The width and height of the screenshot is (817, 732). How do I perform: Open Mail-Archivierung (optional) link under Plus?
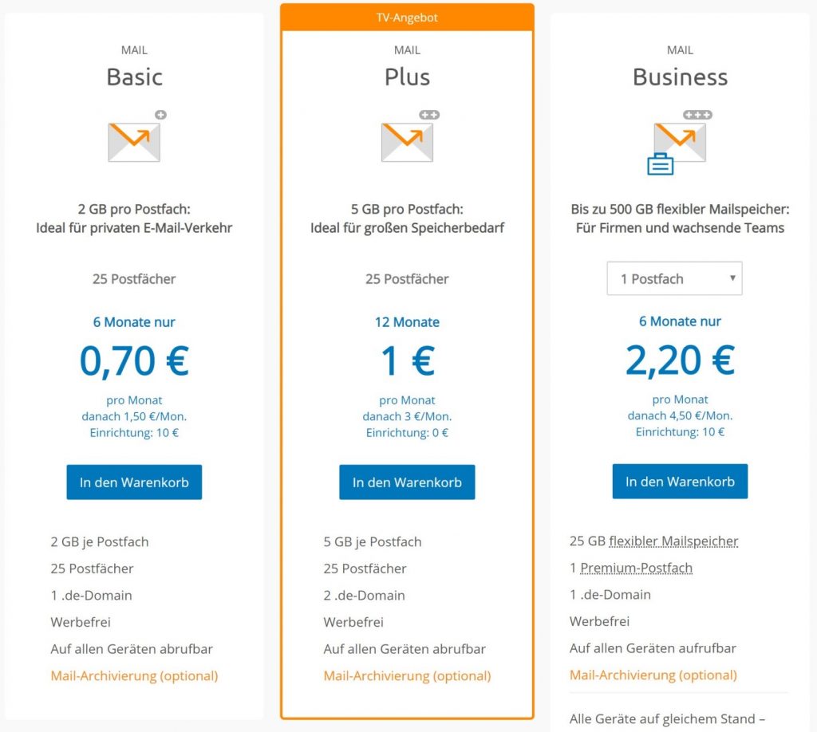coord(407,675)
